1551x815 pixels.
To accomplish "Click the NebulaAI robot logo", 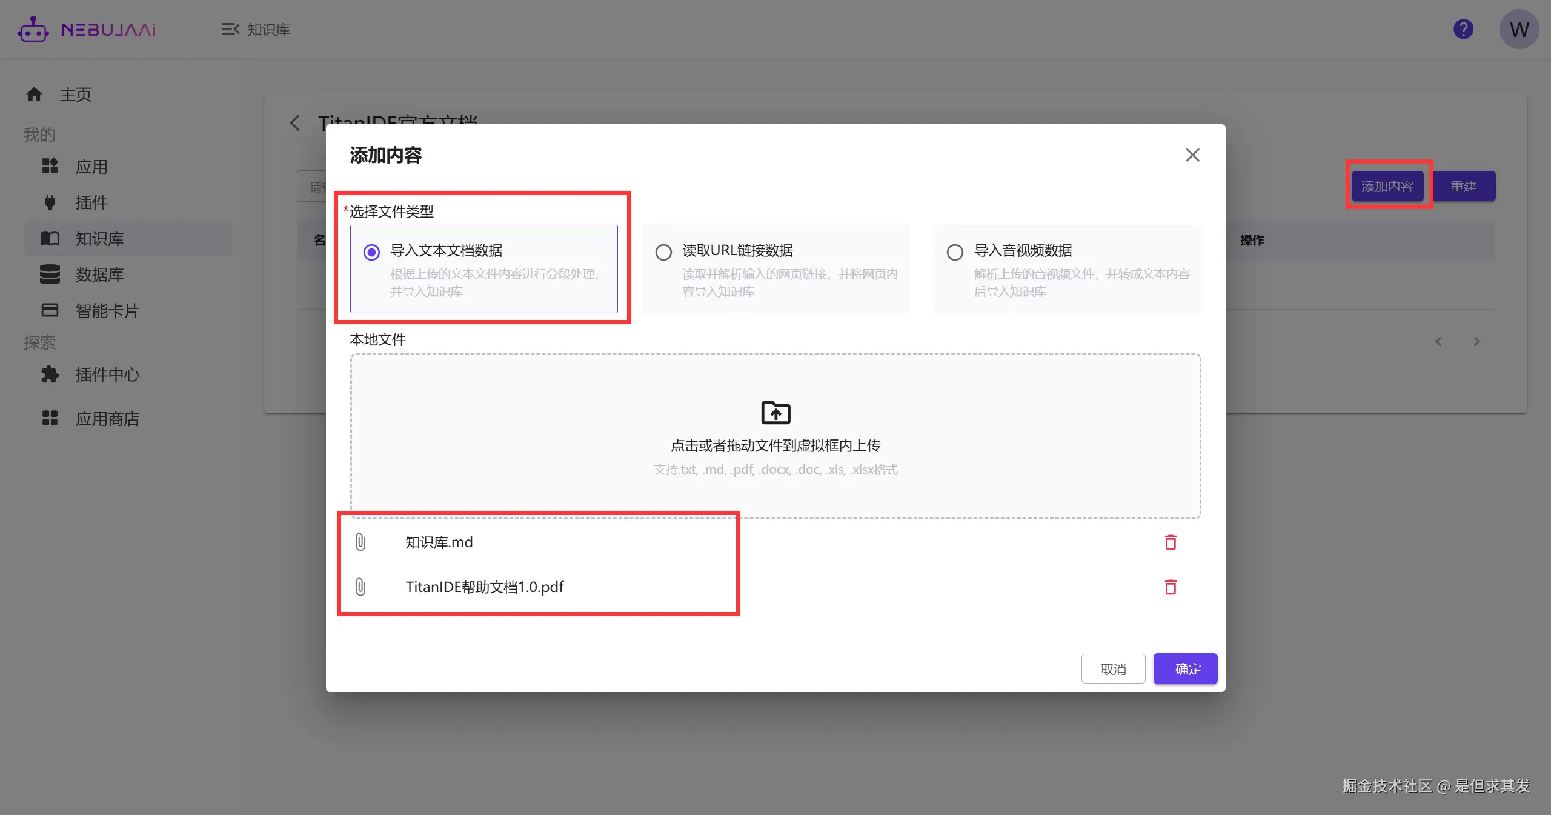I will (33, 28).
